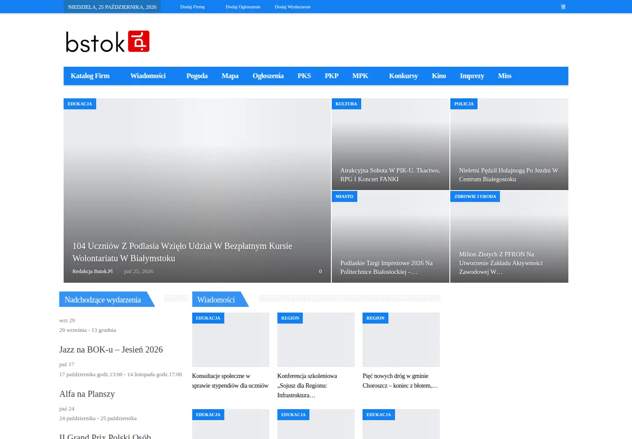This screenshot has height=439, width=632.
Task: Open the Miss menu item
Action: pyautogui.click(x=505, y=76)
